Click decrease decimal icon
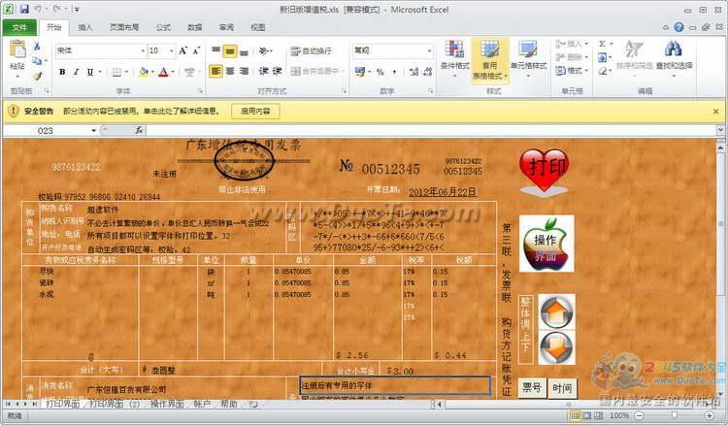This screenshot has height=425, width=728. coord(428,72)
